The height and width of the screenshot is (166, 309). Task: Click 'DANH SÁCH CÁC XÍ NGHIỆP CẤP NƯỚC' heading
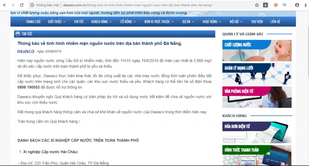click(x=78, y=140)
